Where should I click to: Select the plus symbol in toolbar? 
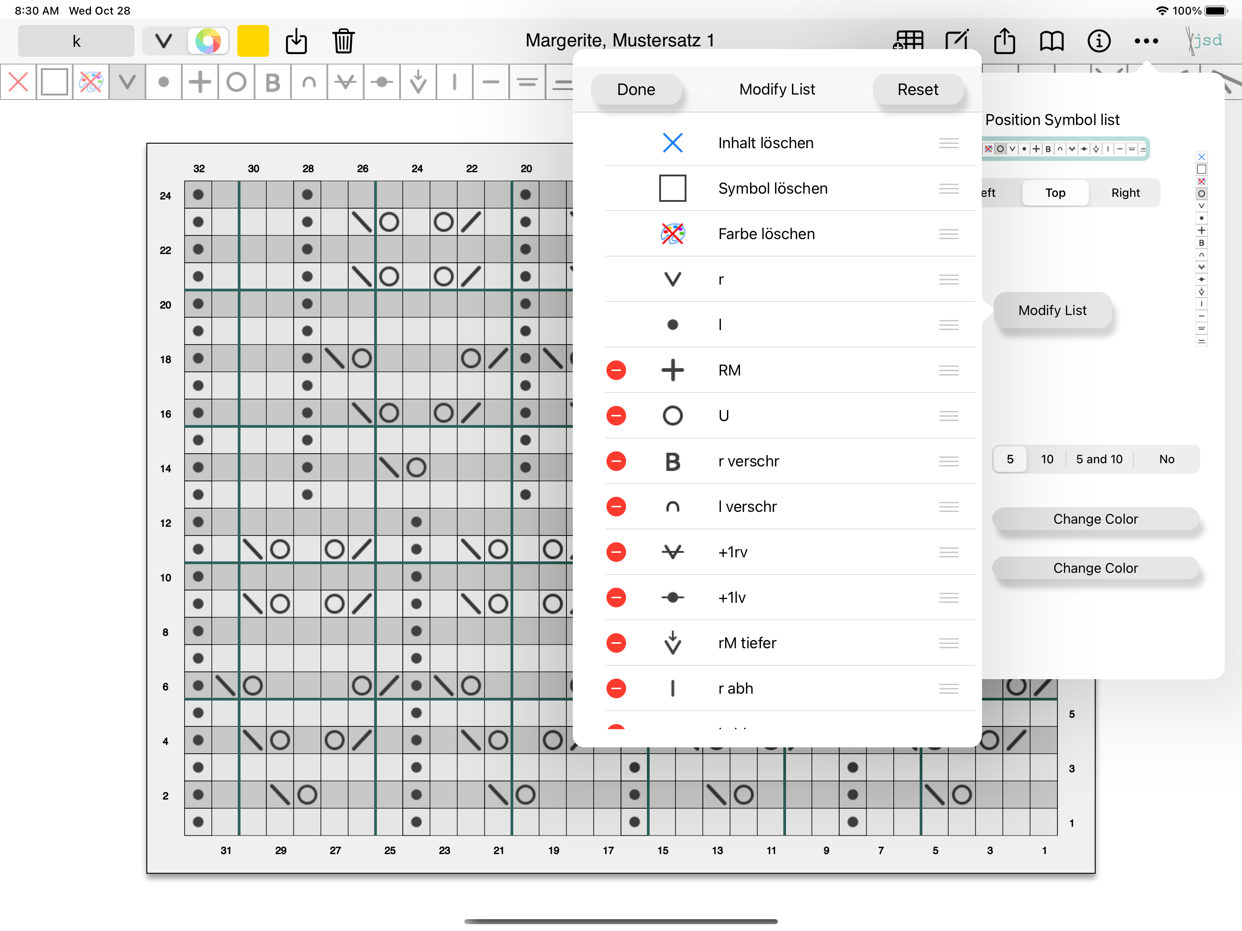coord(200,82)
